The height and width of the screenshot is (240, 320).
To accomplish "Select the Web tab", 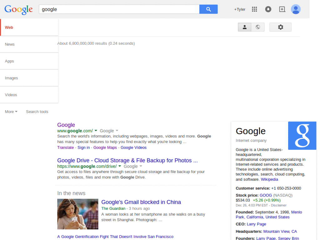I will pos(29,27).
